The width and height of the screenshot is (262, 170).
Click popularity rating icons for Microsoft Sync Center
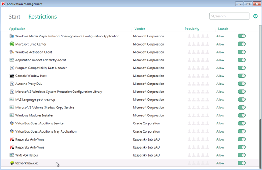click(x=198, y=44)
